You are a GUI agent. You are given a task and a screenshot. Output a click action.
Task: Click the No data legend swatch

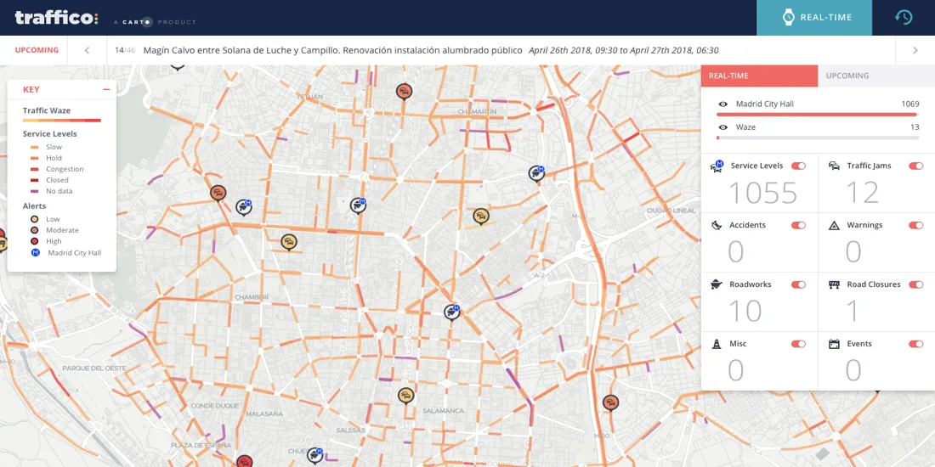coord(33,191)
